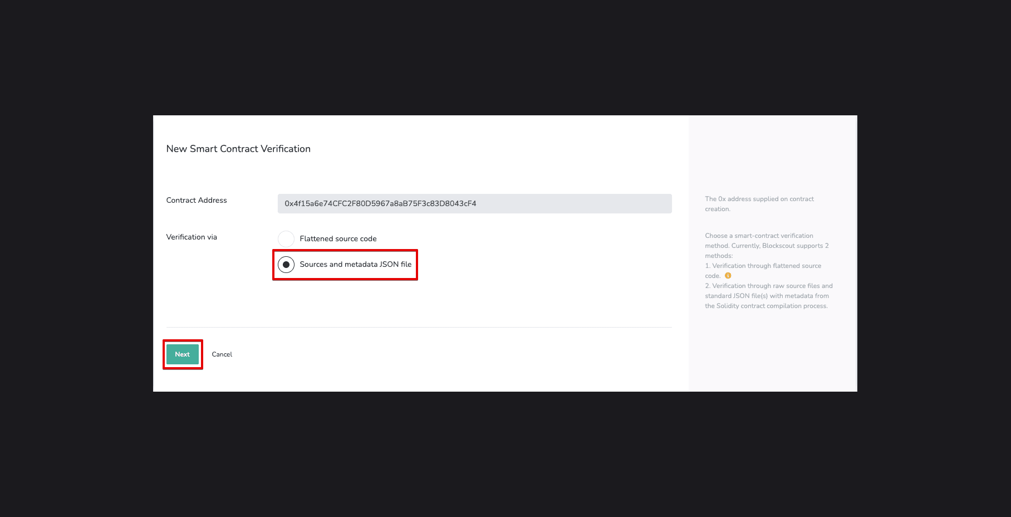Click the "Flattened source code" option label

(338, 238)
